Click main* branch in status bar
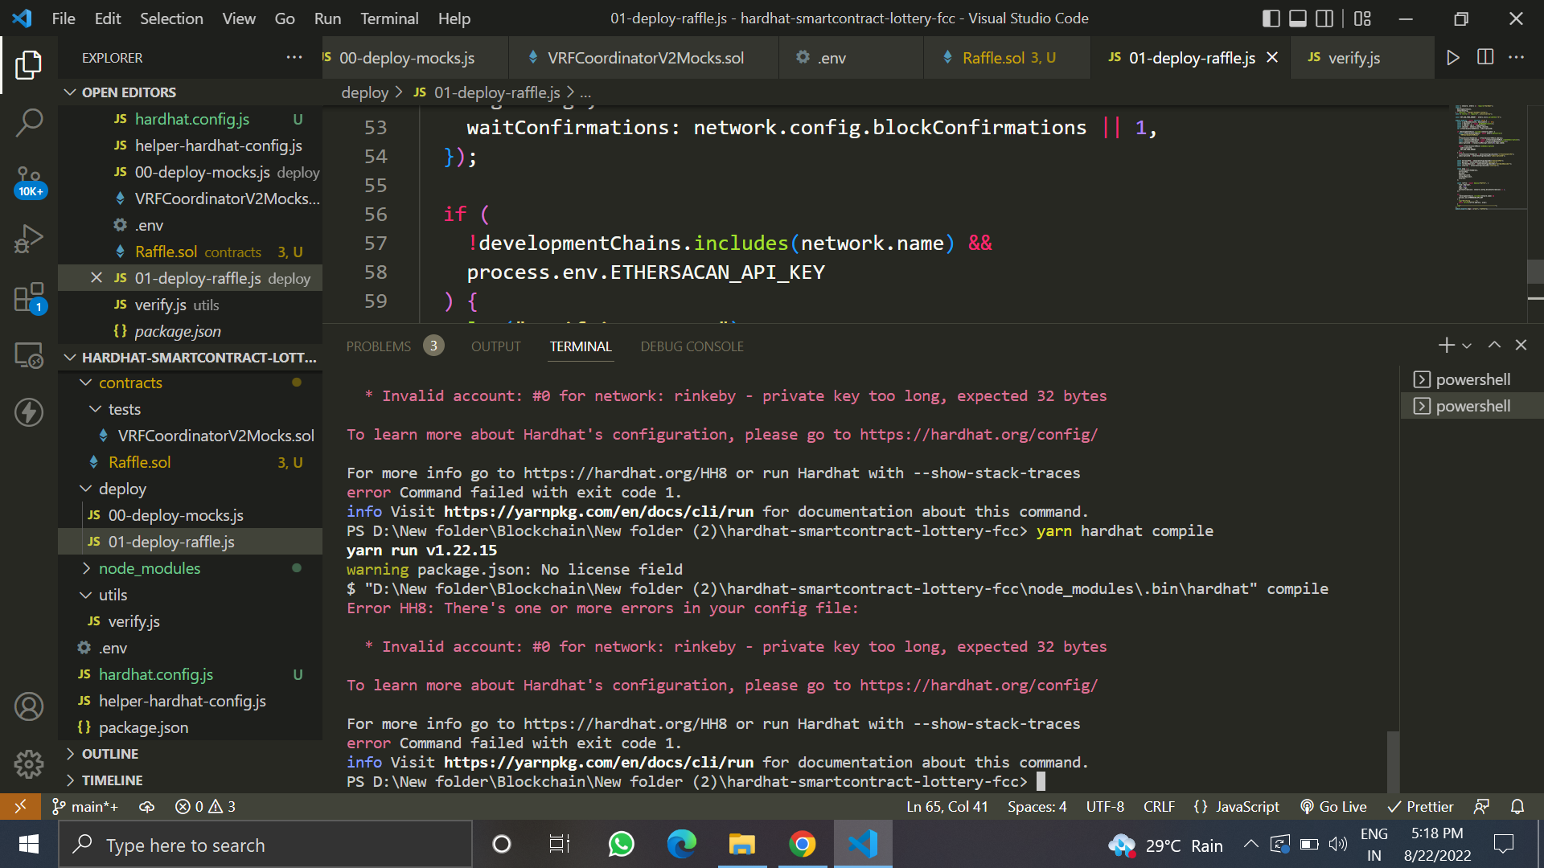Image resolution: width=1544 pixels, height=868 pixels. [x=85, y=806]
